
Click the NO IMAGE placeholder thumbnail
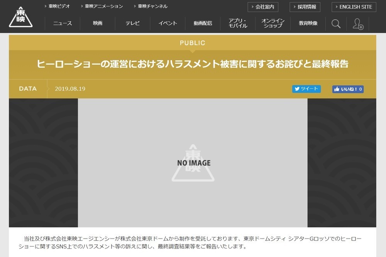(193, 163)
